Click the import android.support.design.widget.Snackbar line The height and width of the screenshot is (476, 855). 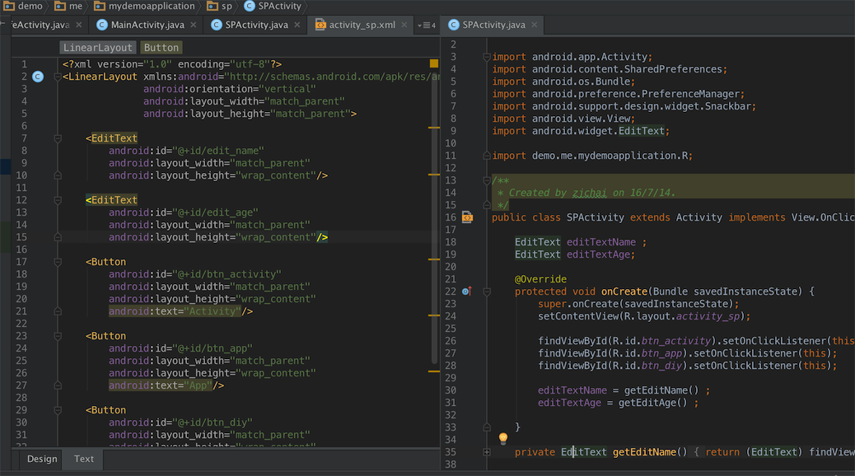(624, 106)
